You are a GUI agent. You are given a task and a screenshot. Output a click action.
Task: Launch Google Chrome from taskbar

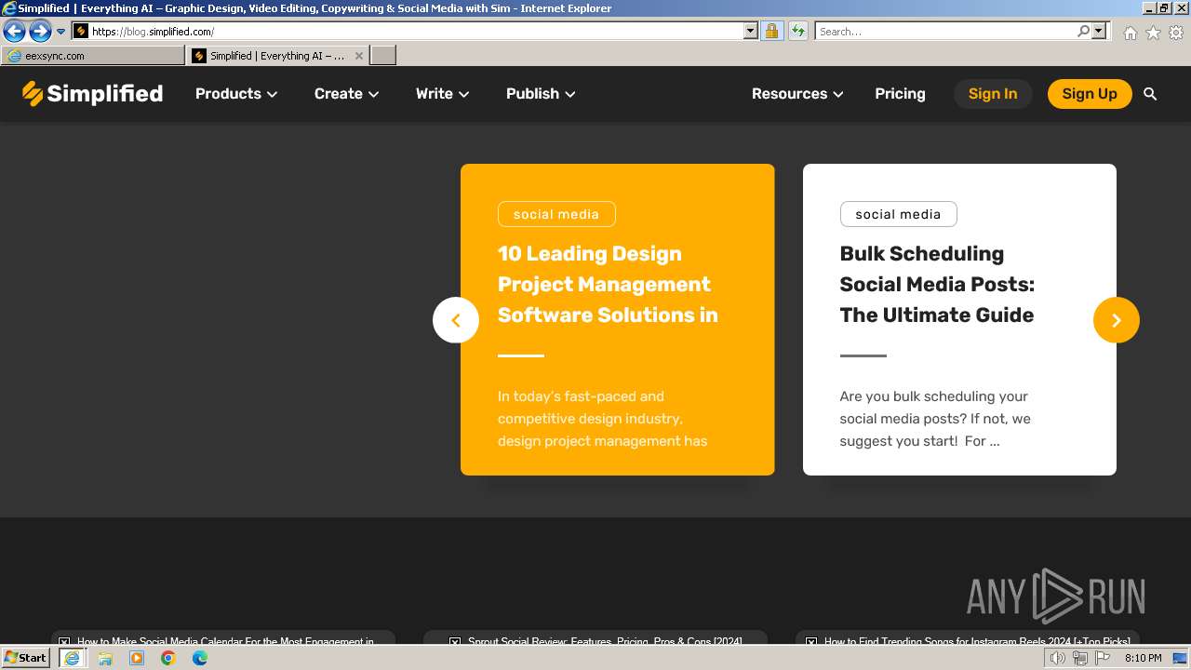coord(168,658)
